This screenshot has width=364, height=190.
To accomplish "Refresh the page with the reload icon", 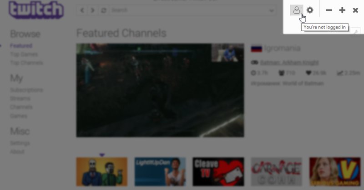I will (x=104, y=10).
